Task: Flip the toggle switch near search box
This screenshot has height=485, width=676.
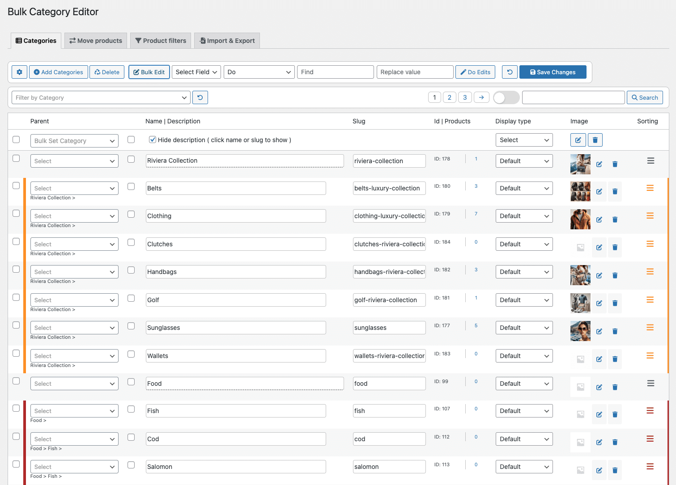Action: click(506, 97)
